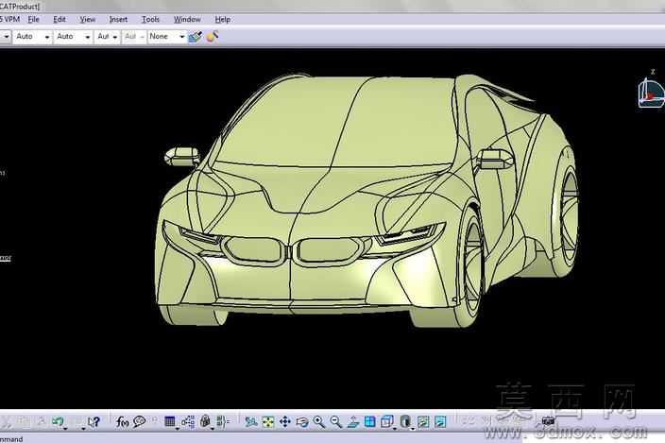The height and width of the screenshot is (443, 665).
Task: Click the Equivalent Dimensions icon
Action: [223, 421]
